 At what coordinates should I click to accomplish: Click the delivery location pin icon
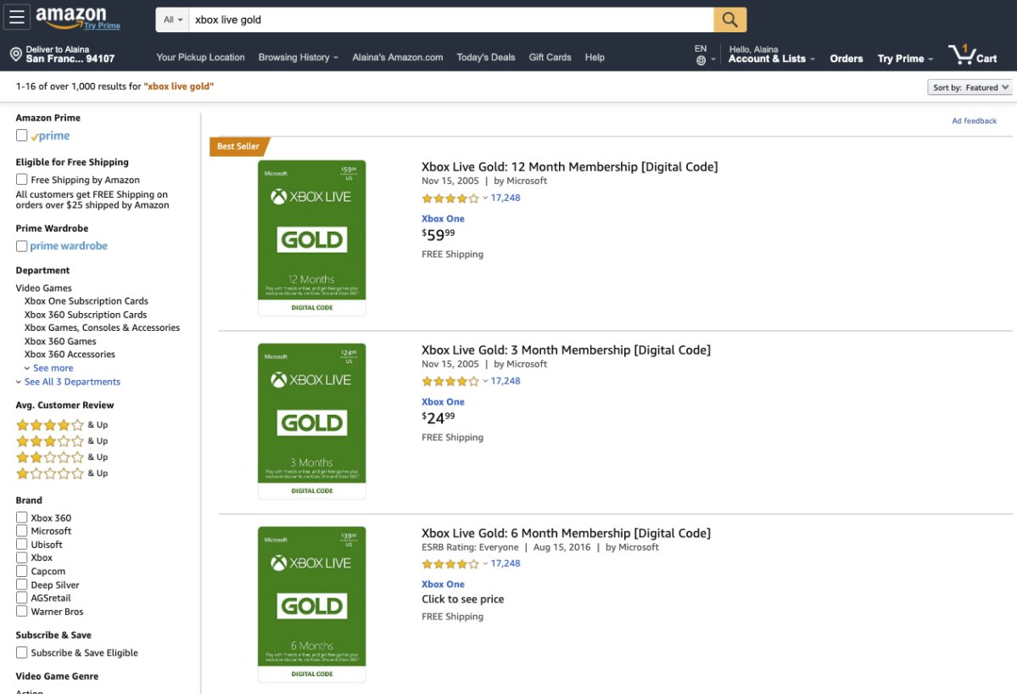tap(16, 54)
